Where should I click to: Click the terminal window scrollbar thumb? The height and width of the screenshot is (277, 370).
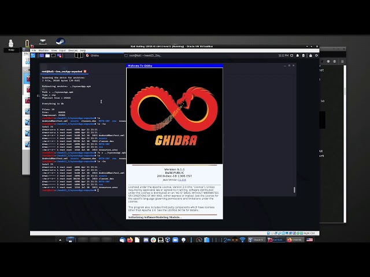point(294,190)
